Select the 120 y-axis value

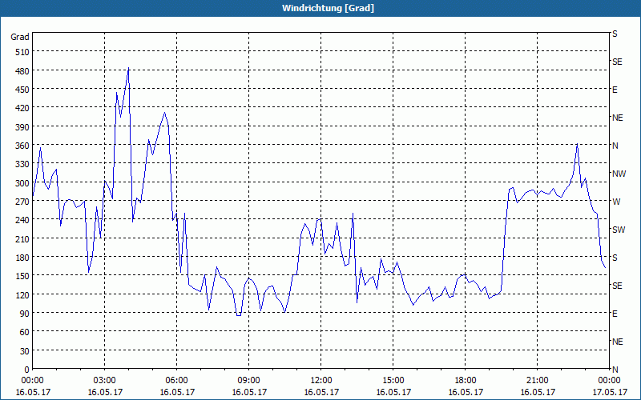22,294
